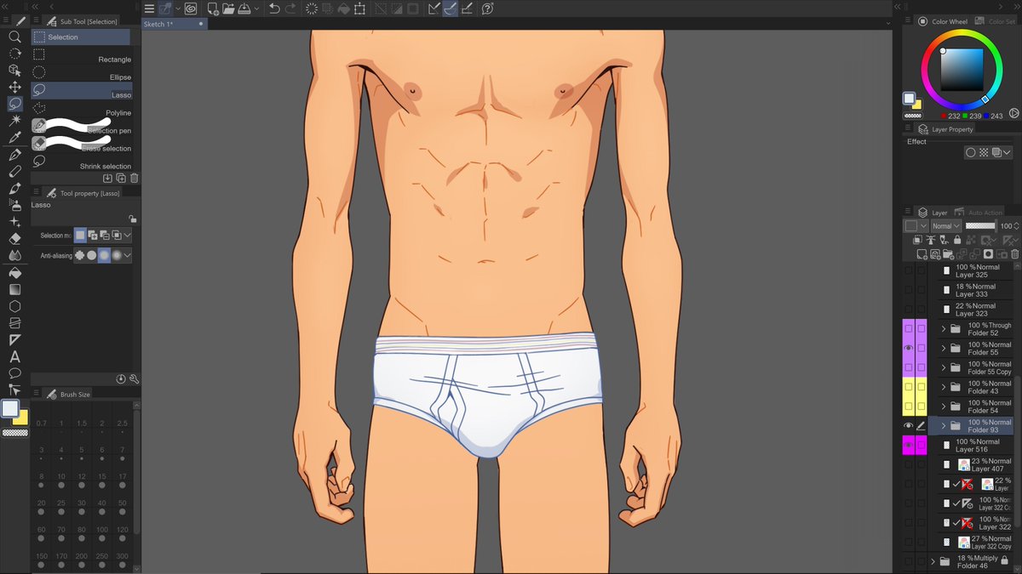Open the main hamburger menu

[149, 9]
